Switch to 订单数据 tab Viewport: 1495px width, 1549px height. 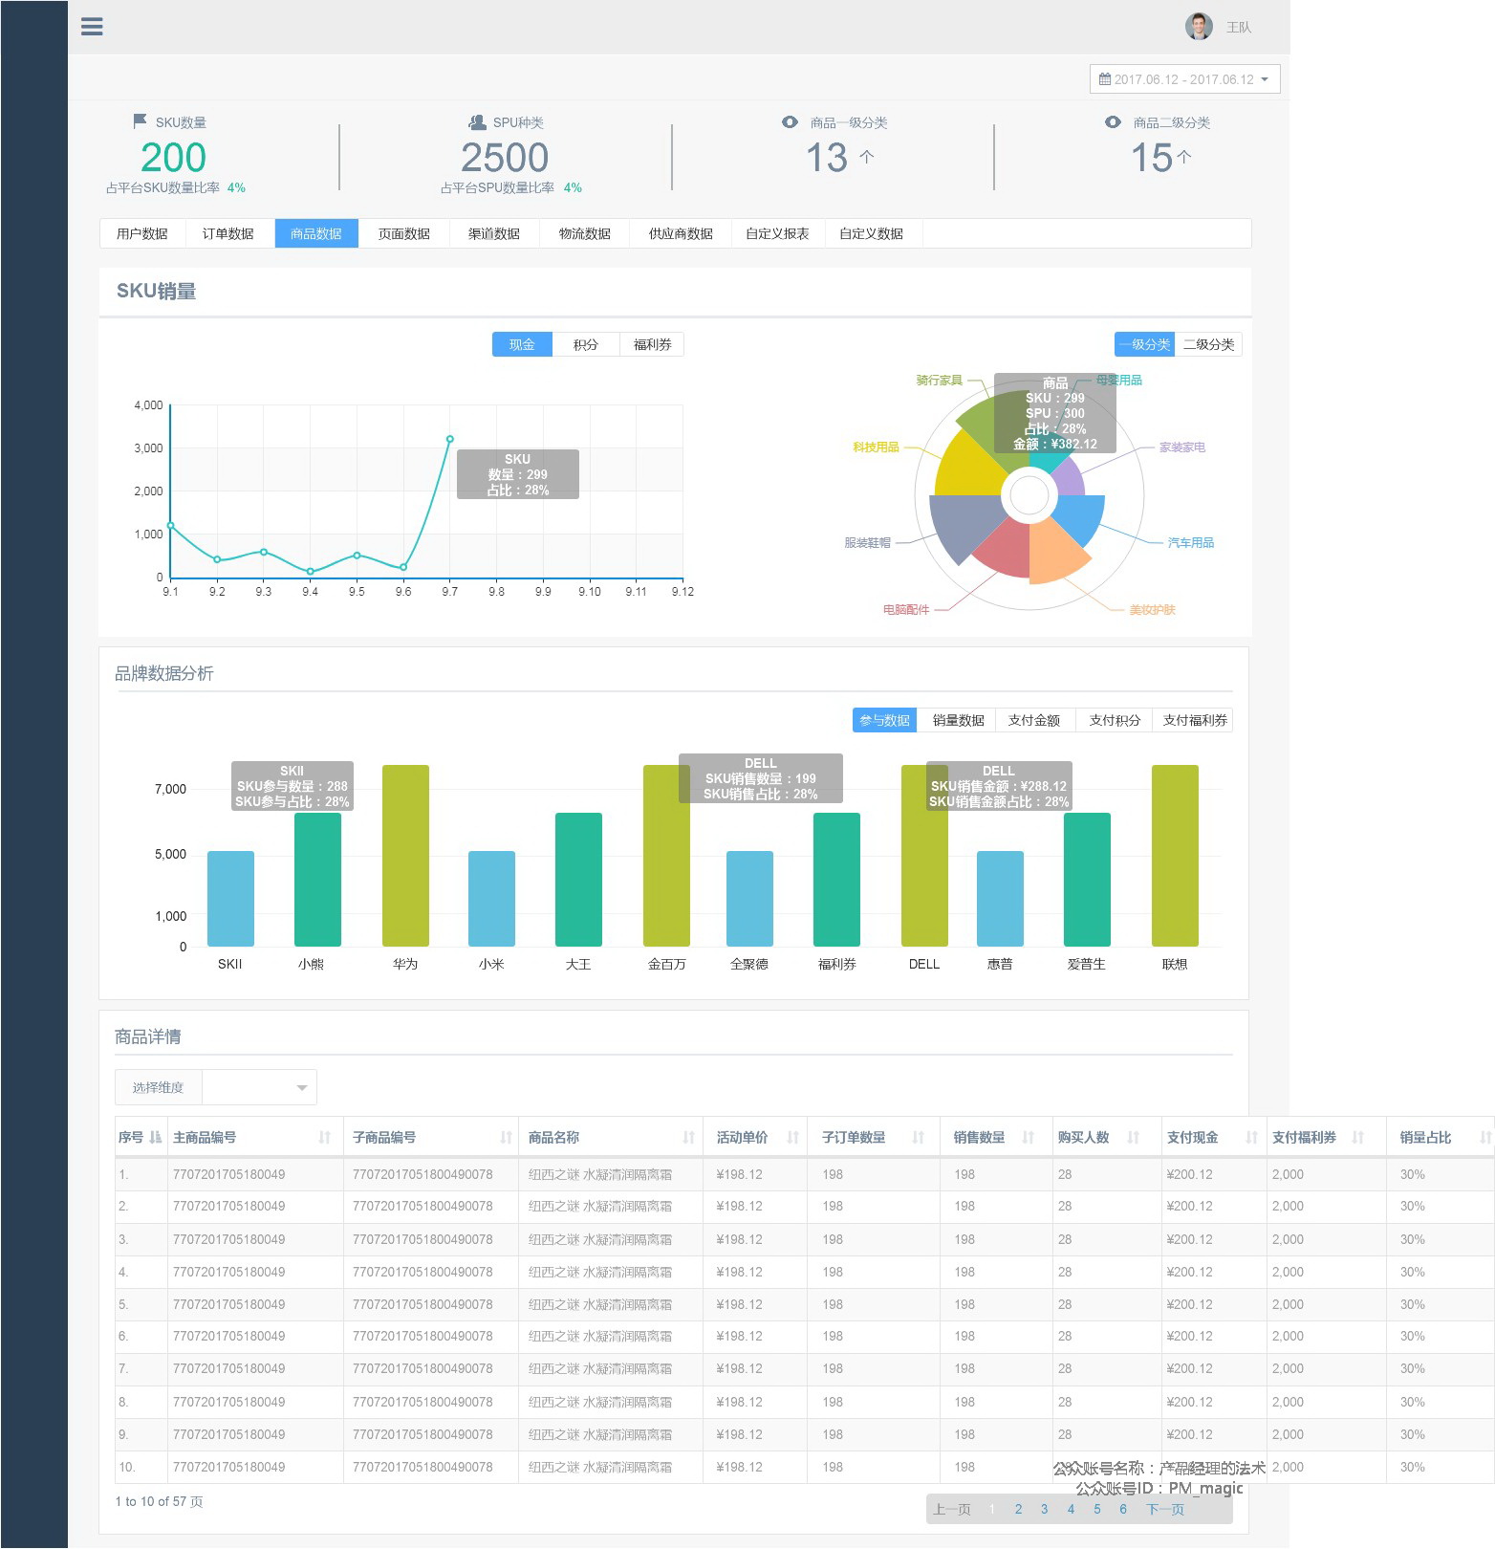(228, 233)
